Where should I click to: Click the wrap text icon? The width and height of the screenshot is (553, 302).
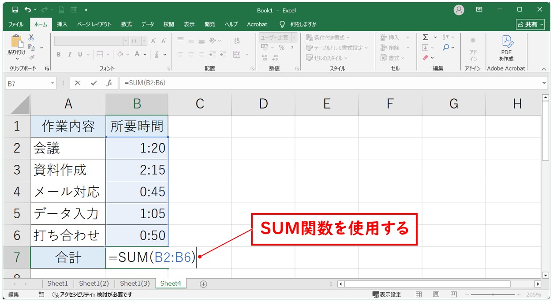pos(237,41)
